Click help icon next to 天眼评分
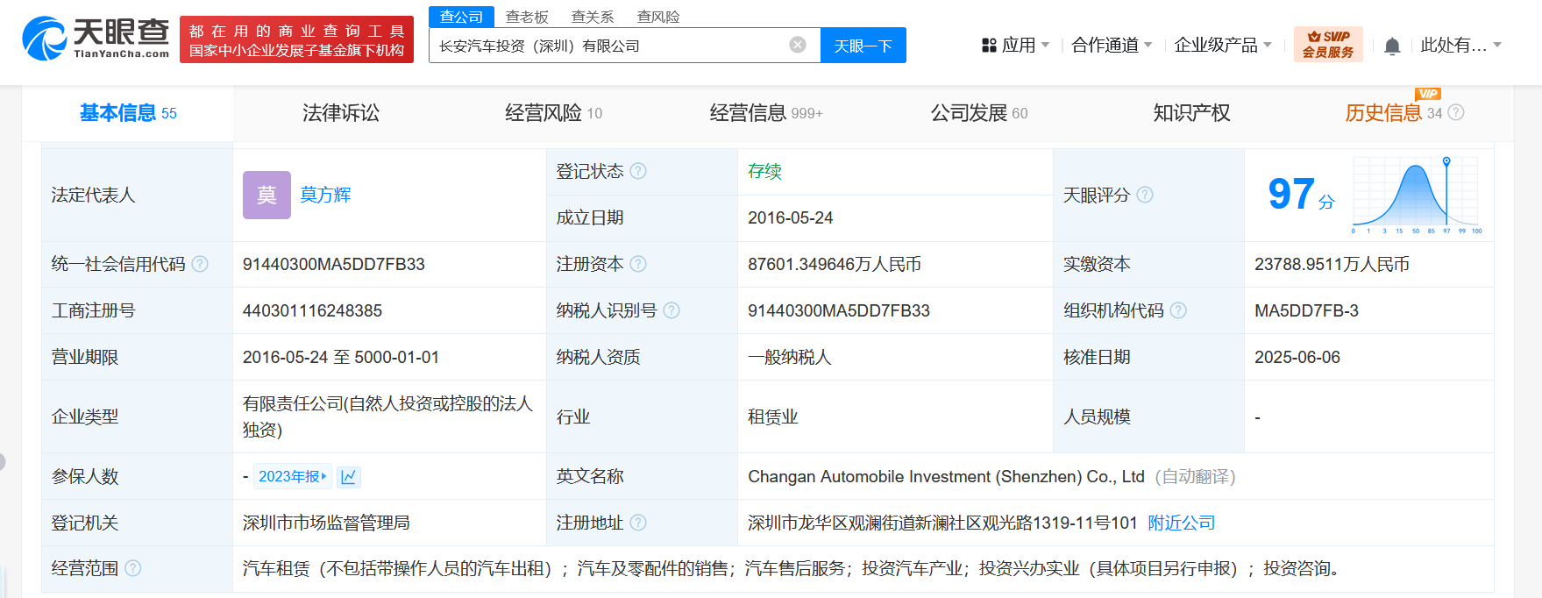 point(1145,195)
